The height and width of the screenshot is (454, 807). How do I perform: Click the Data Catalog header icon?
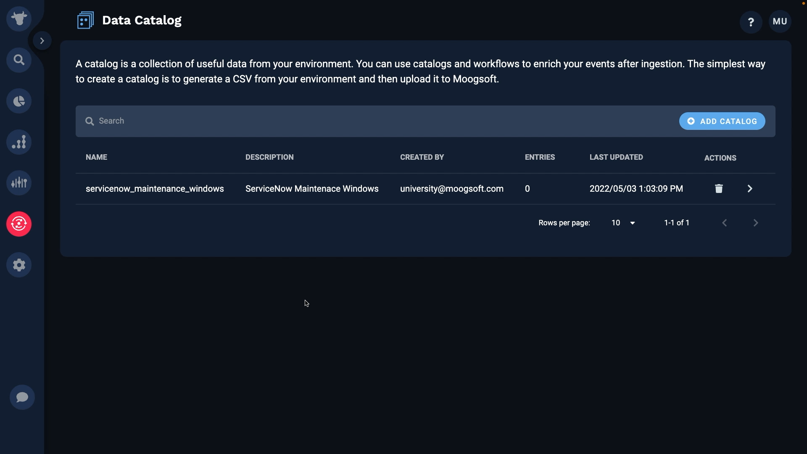click(x=85, y=20)
